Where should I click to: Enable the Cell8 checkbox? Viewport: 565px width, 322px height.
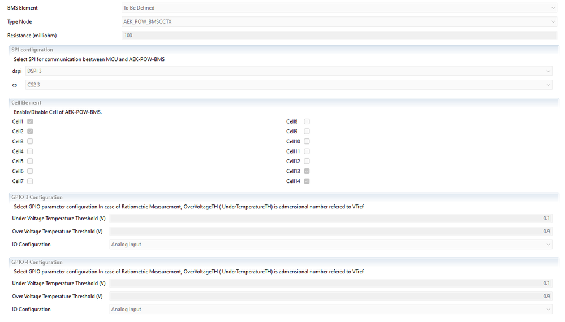[307, 121]
